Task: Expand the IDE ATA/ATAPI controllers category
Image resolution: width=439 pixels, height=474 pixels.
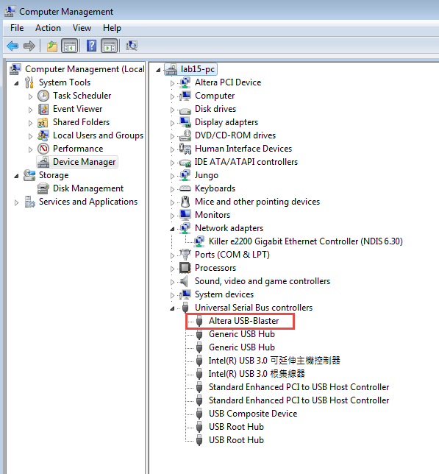Action: [x=172, y=163]
